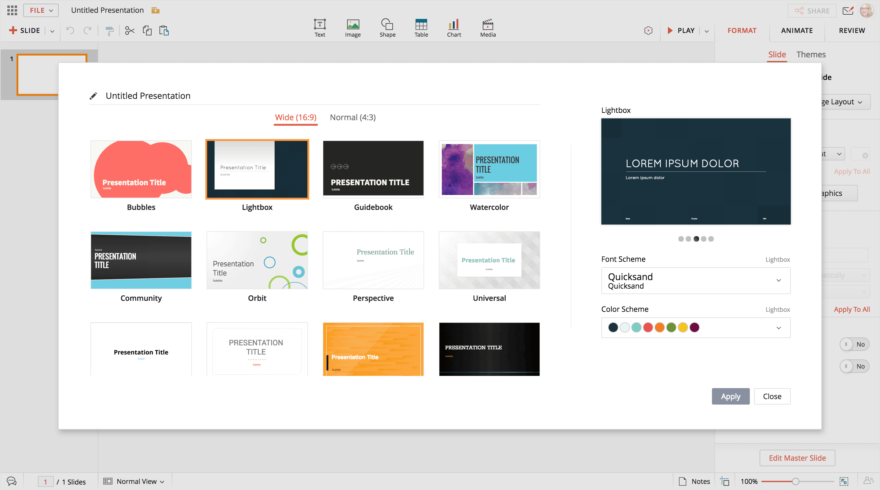The width and height of the screenshot is (880, 490).
Task: Switch to Normal (4:3) tab
Action: click(x=353, y=117)
